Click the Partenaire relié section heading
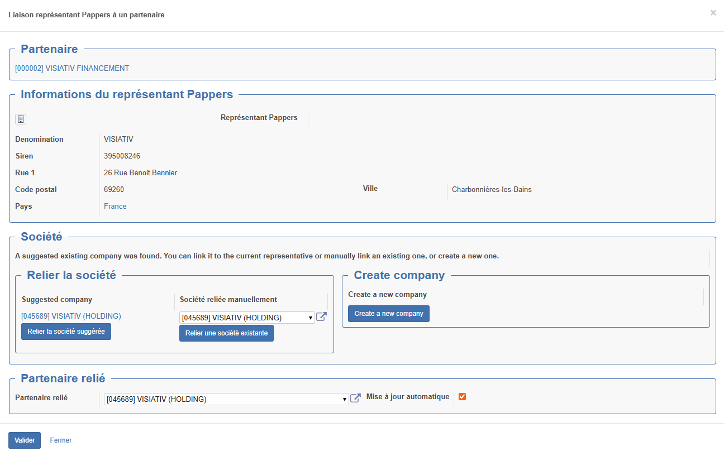 point(63,378)
